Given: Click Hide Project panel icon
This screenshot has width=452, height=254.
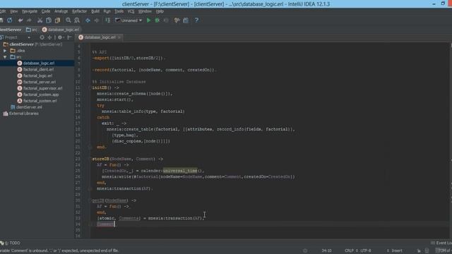Looking at the screenshot, I should [69, 37].
